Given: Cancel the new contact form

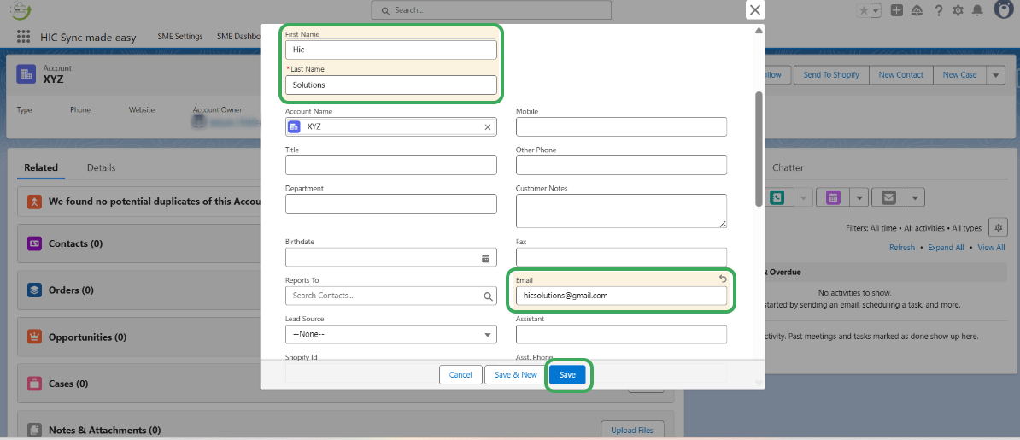Looking at the screenshot, I should pos(460,375).
